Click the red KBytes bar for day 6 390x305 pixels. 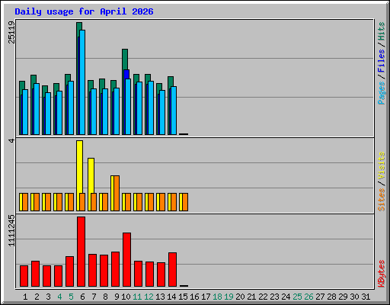click(x=81, y=252)
